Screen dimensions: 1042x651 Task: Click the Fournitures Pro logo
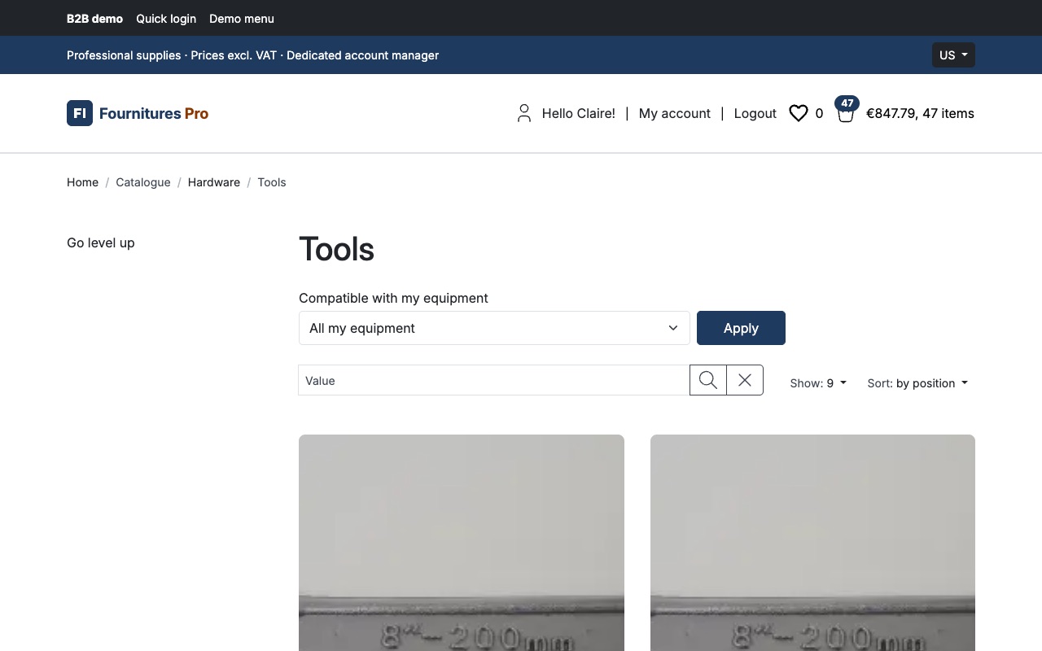138,113
